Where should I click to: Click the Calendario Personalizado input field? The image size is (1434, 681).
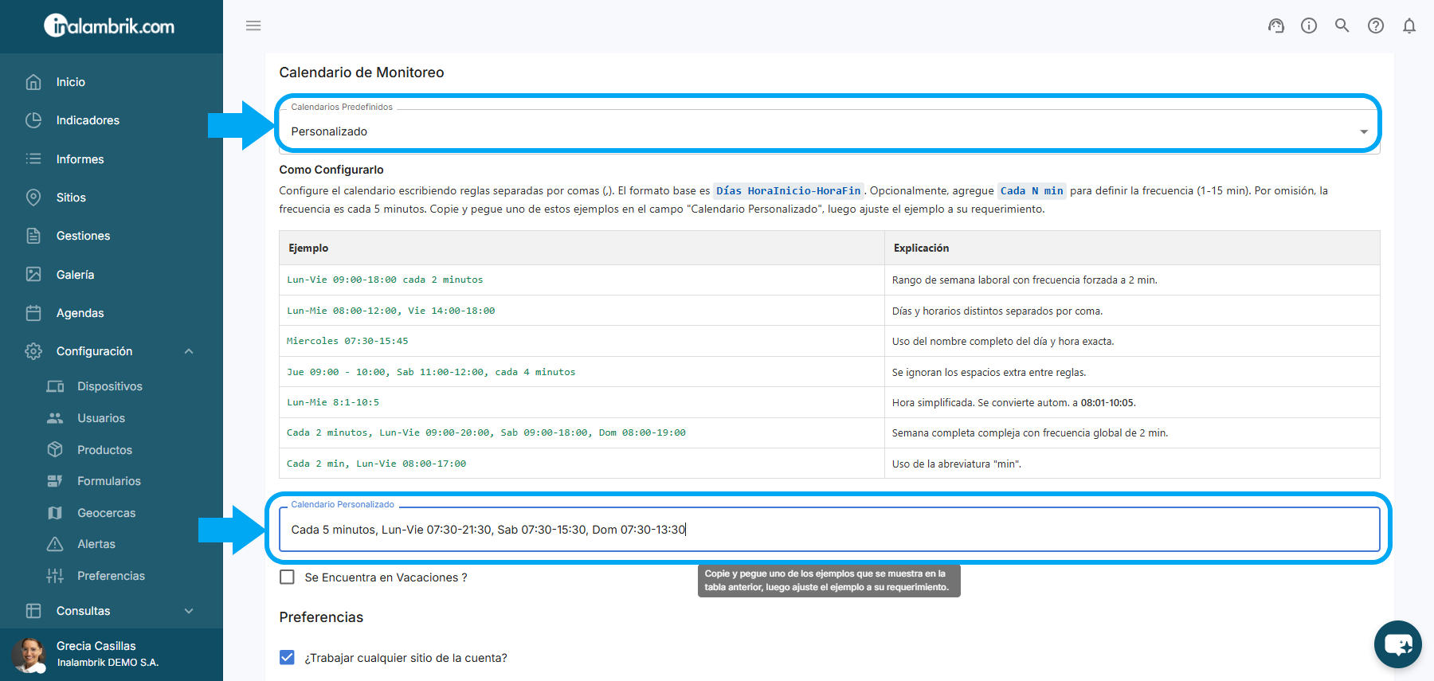[829, 530]
